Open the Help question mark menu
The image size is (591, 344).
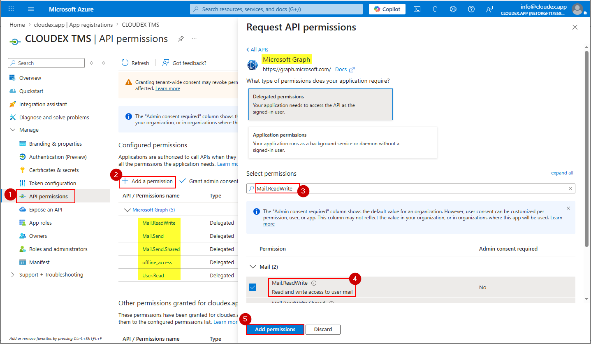(x=471, y=9)
